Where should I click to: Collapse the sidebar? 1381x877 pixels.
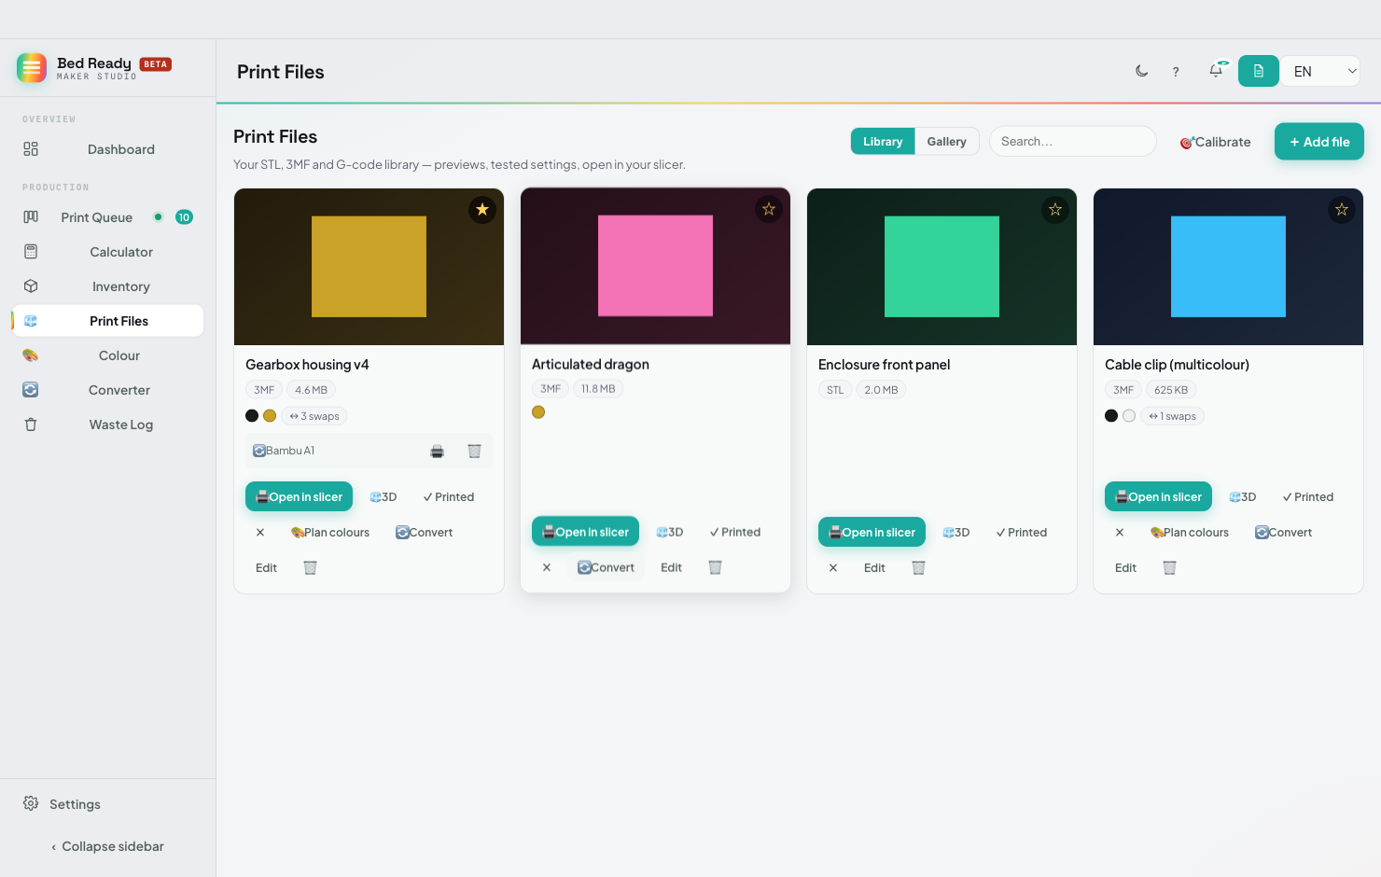pos(107,846)
